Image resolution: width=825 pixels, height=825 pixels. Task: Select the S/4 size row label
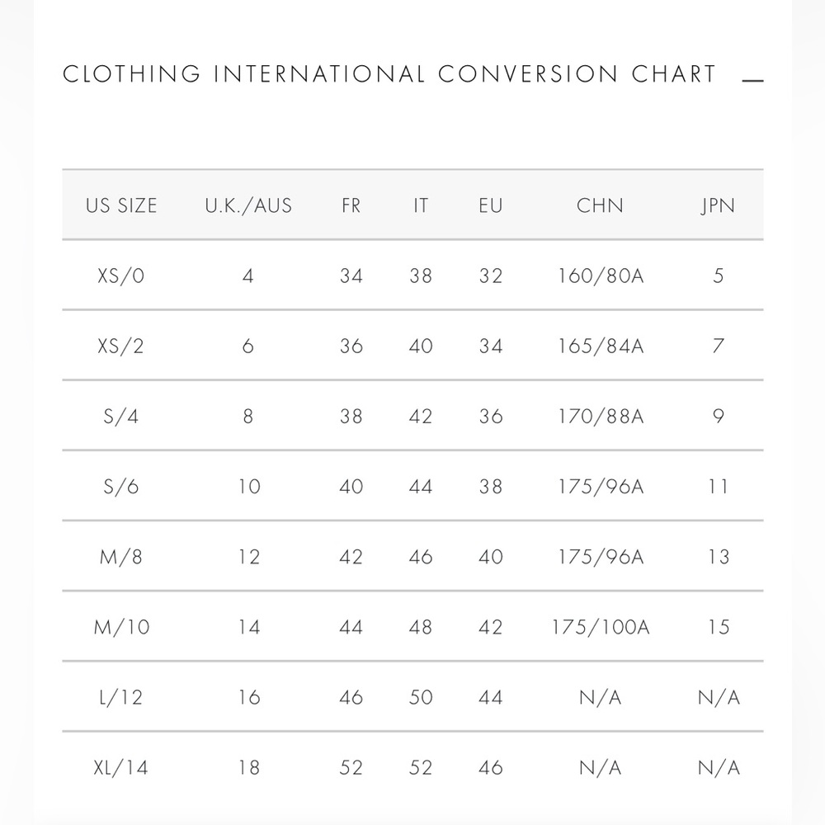click(121, 416)
